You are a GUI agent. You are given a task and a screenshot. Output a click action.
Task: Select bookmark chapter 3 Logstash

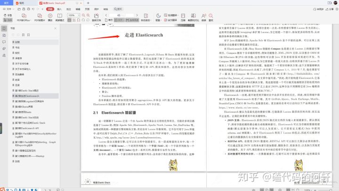(29, 101)
